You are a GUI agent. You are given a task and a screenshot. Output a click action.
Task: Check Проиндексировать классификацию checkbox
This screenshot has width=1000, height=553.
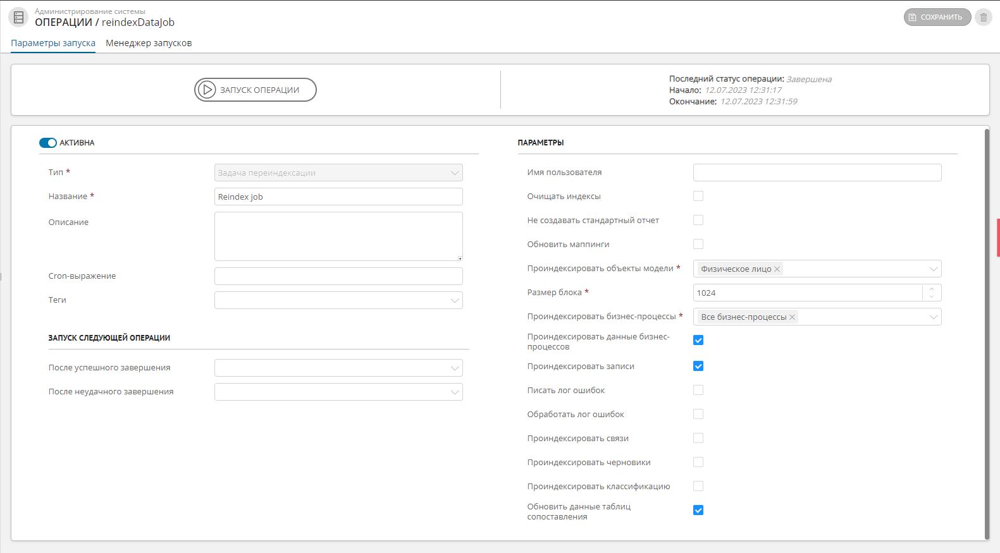click(x=698, y=486)
